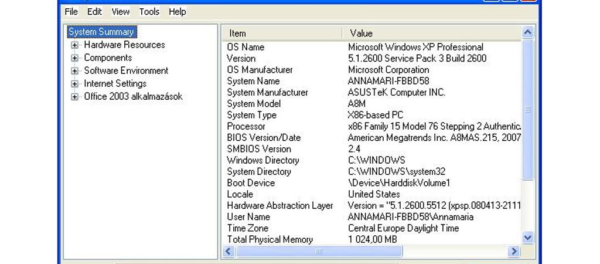Open the File menu
Image resolution: width=600 pixels, height=264 pixels.
pos(71,12)
